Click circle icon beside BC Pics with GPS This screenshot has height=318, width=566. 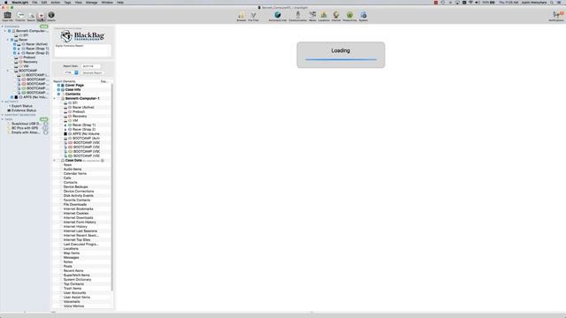45,128
